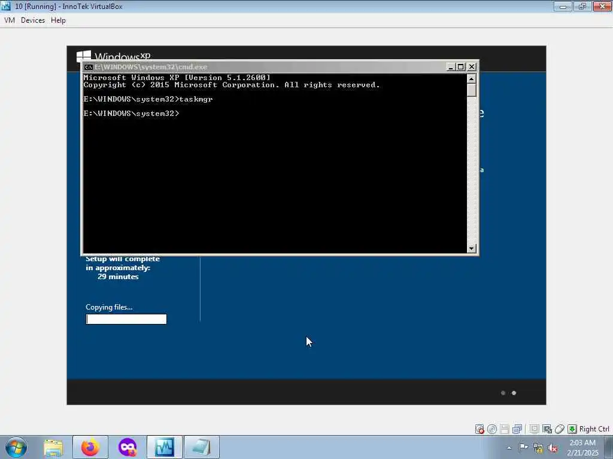Open the notepad-like taskbar app
Viewport: 613px width, 459px height.
coord(202,447)
